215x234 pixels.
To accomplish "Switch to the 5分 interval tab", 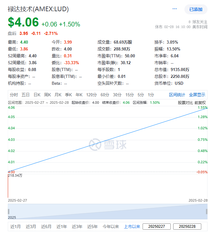I will point(141,95).
